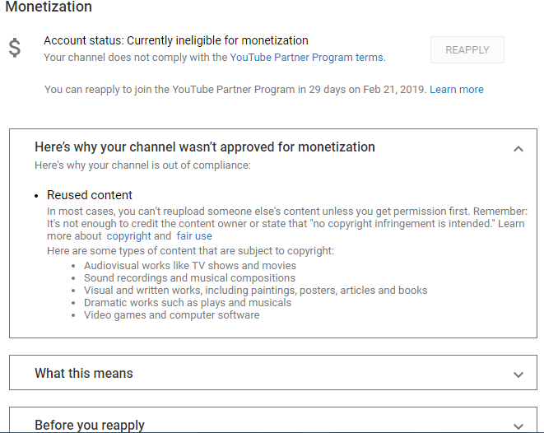Open the YouTube Partner Program terms link
544x433 pixels.
pyautogui.click(x=306, y=58)
